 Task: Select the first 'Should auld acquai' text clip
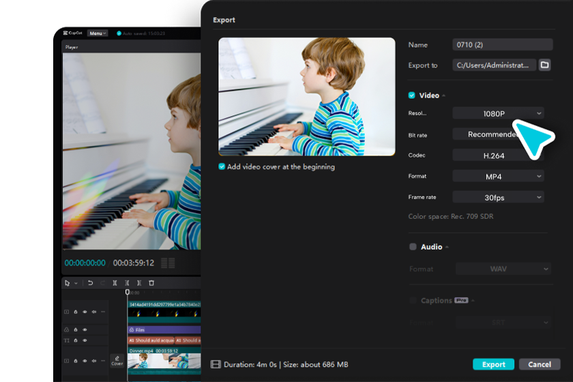[151, 340]
